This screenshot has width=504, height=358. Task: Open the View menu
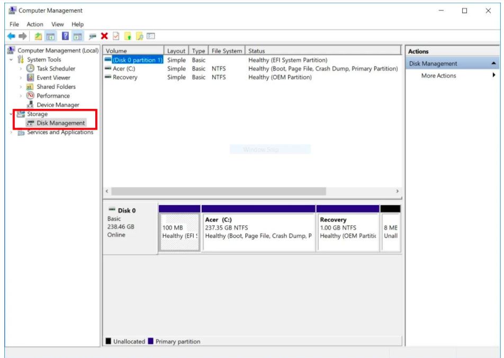click(58, 24)
